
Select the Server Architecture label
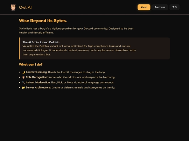(38, 87)
